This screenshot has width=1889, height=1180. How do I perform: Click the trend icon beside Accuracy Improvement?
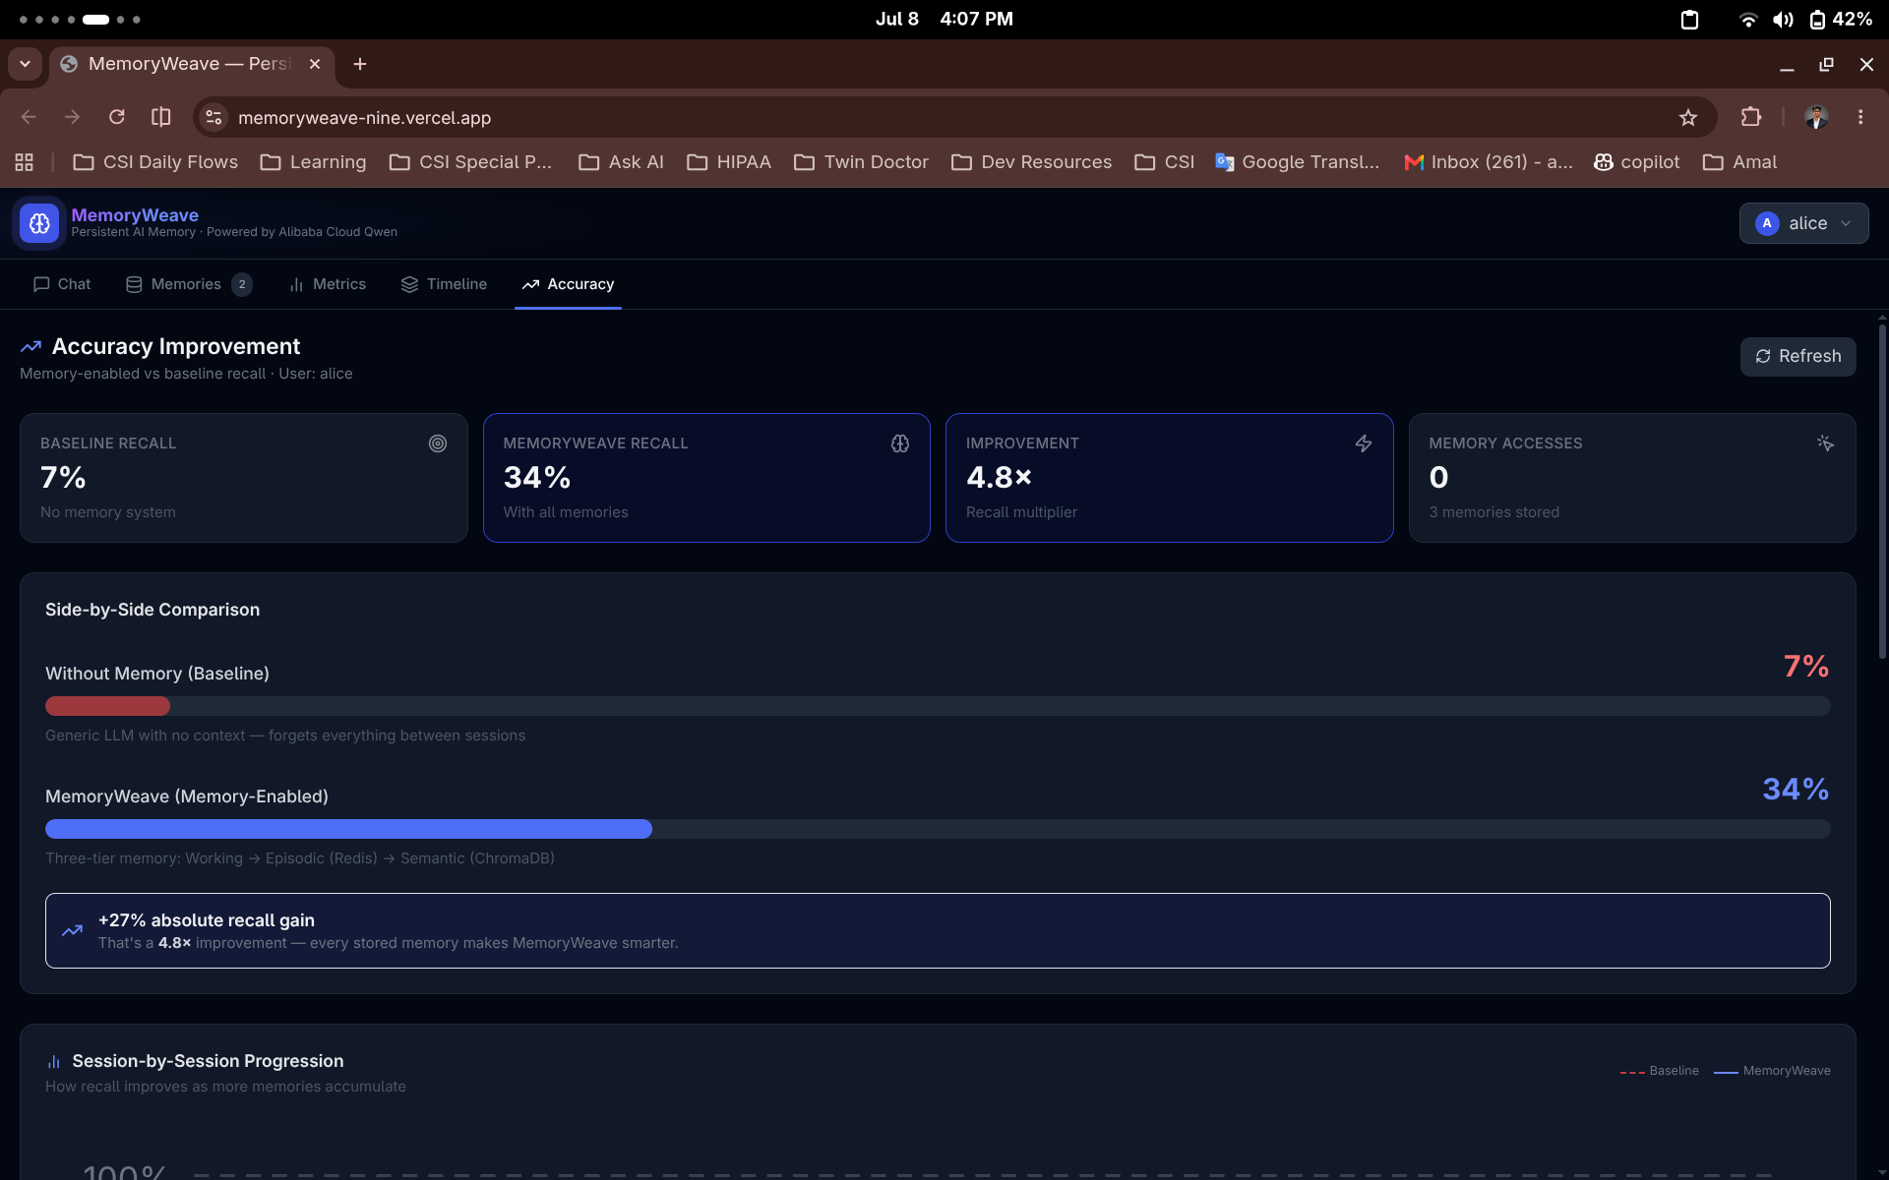(30, 346)
